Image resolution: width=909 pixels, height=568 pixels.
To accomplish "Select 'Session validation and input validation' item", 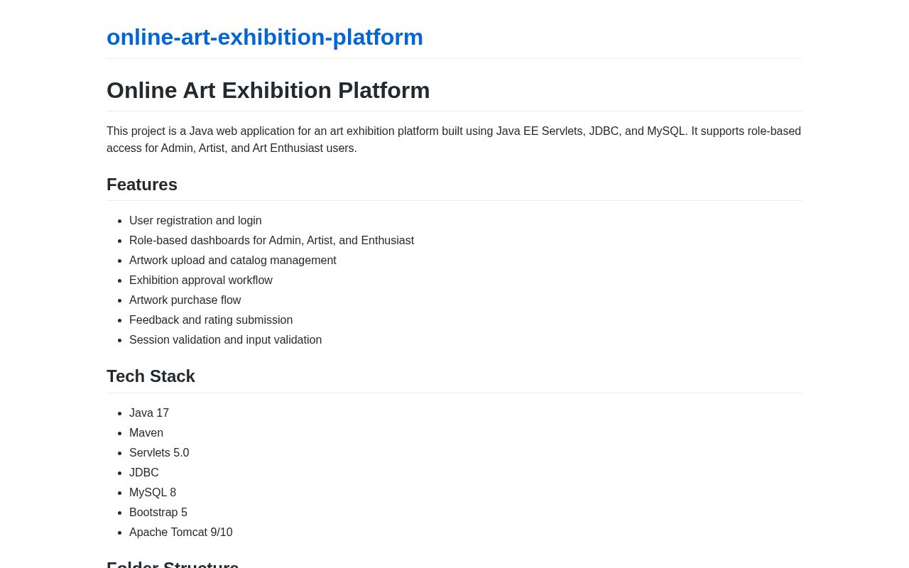I will (x=226, y=340).
